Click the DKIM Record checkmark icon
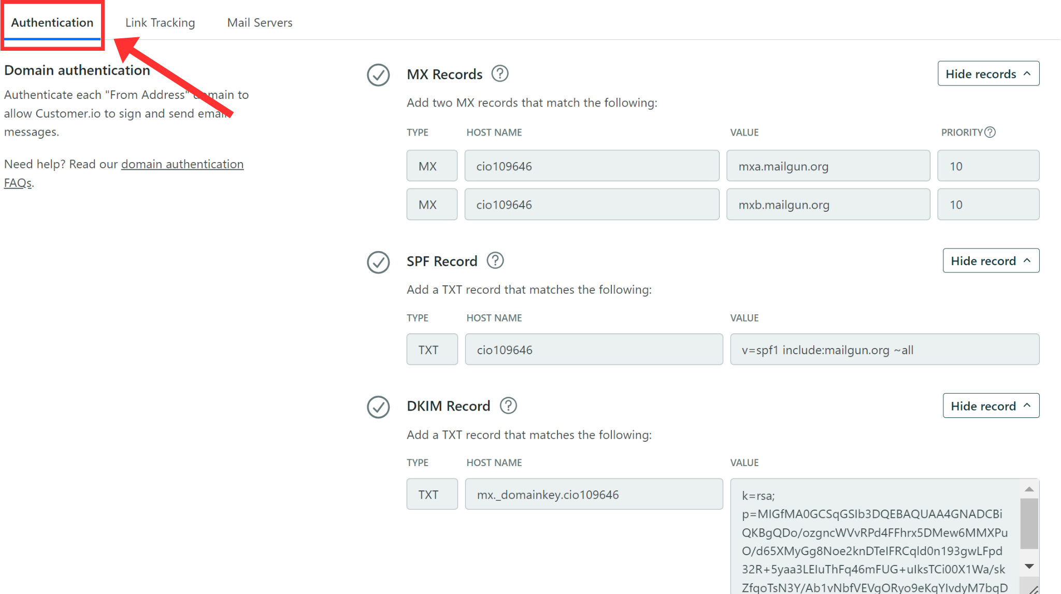 click(x=378, y=407)
